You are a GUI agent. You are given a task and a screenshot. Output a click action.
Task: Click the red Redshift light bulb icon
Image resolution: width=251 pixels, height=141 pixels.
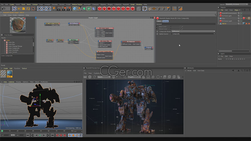(104, 9)
